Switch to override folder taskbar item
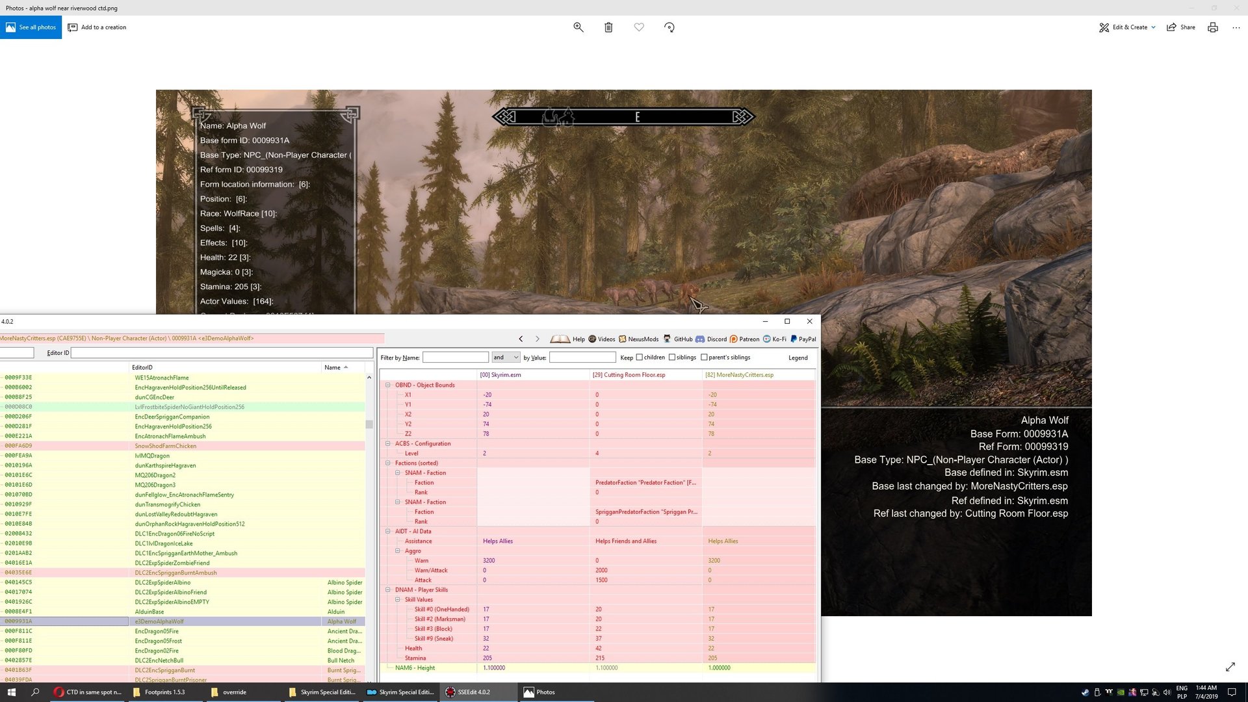 point(244,692)
